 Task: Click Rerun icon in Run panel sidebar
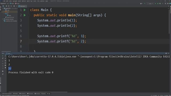click(3, 56)
